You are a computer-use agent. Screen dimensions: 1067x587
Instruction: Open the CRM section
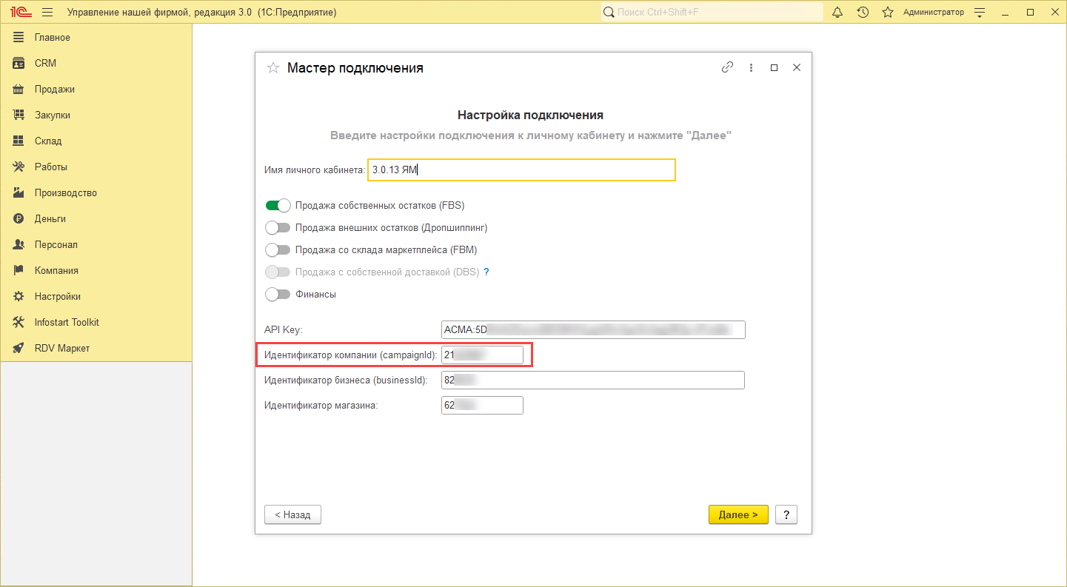tap(96, 63)
